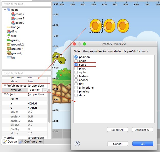Click the angle value 0.0
The width and height of the screenshot is (160, 152).
[x=30, y=112]
